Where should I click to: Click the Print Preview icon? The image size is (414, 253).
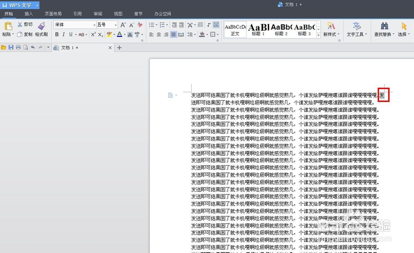tap(26, 48)
